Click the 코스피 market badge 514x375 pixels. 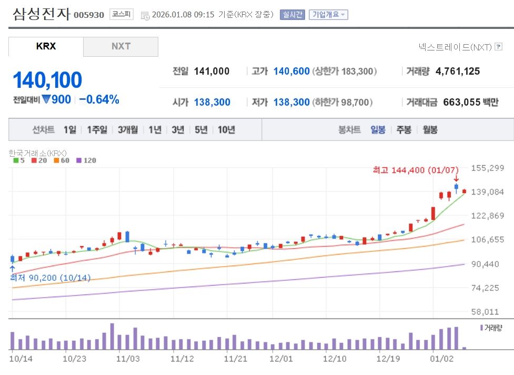click(x=122, y=14)
